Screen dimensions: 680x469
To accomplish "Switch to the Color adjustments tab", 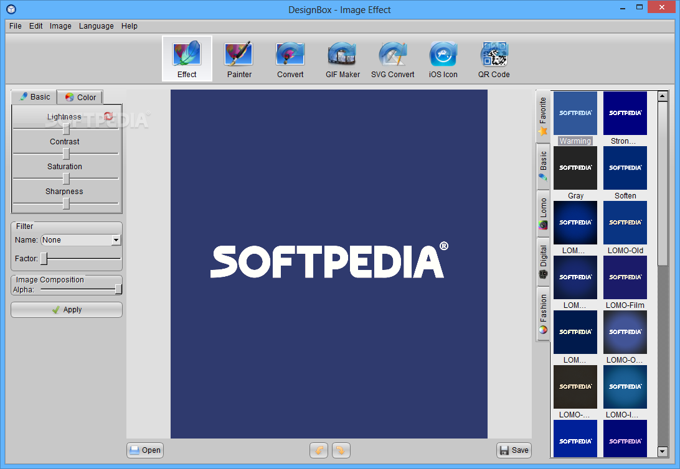I will pos(80,98).
